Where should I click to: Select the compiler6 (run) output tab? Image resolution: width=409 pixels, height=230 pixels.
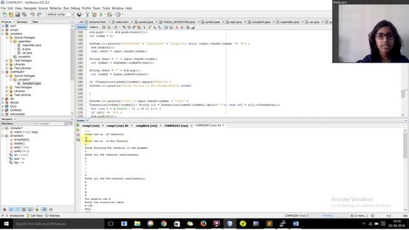146,126
